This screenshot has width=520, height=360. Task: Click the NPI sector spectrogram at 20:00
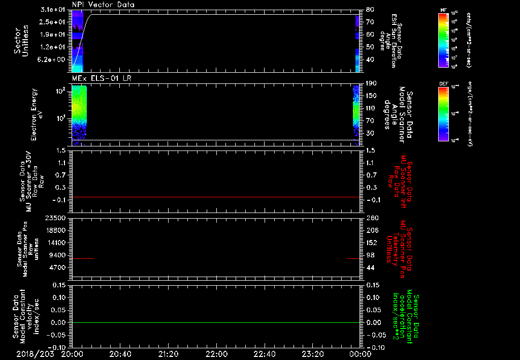tap(78, 42)
